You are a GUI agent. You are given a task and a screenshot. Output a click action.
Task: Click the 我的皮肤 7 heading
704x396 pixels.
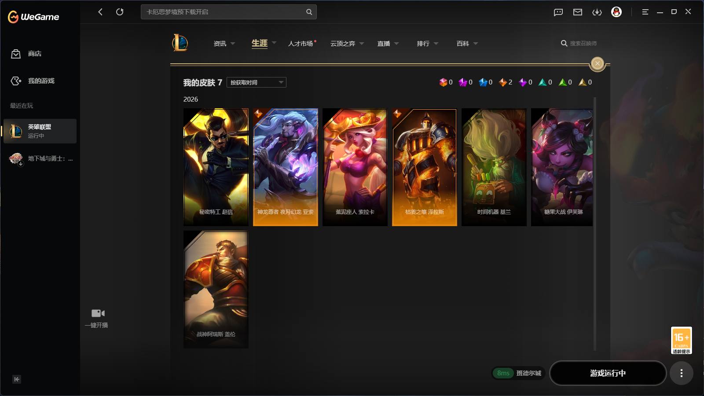pyautogui.click(x=203, y=82)
